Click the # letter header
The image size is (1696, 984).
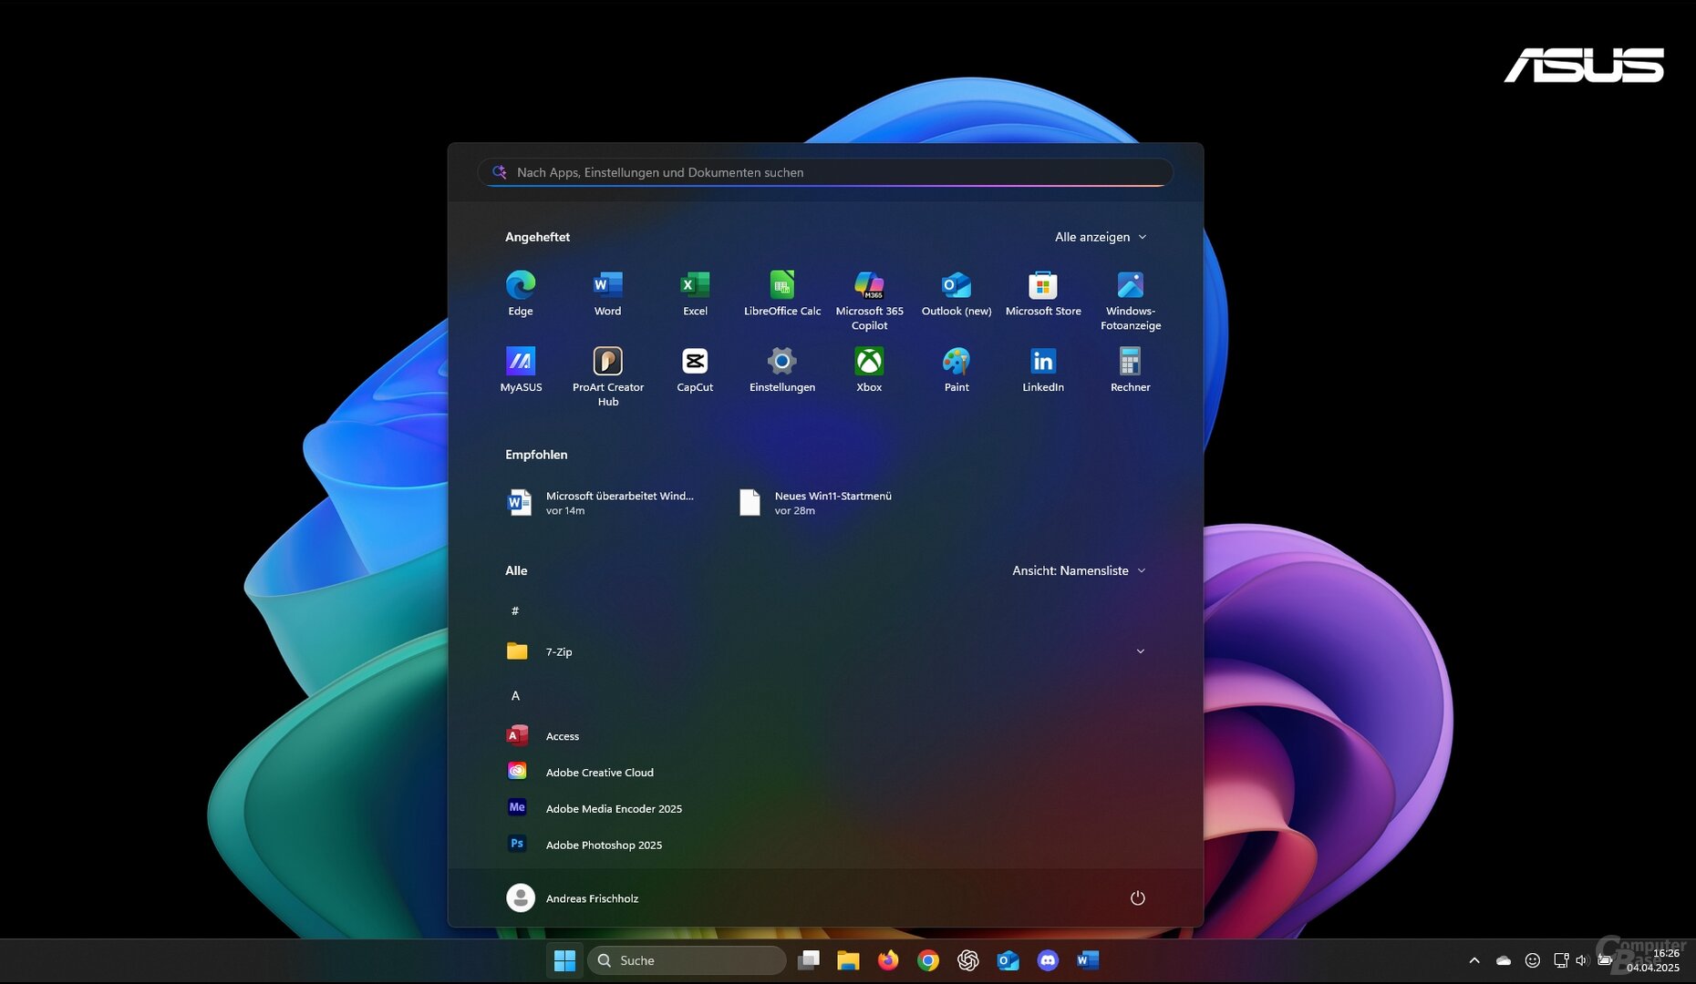coord(515,610)
